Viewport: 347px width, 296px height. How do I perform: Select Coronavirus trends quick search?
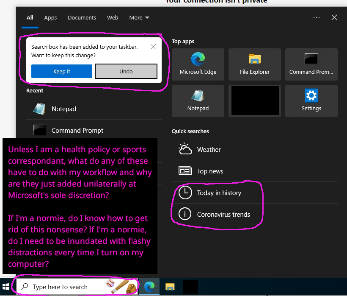click(254, 214)
